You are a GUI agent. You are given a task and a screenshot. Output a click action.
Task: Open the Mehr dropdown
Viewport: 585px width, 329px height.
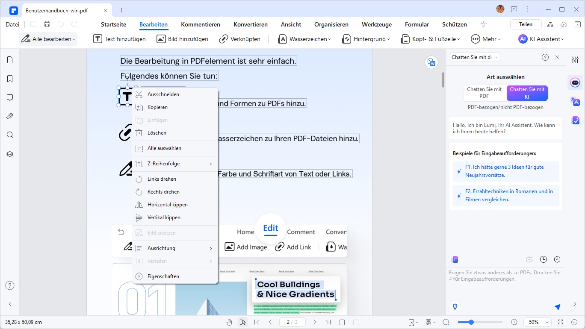click(x=485, y=39)
